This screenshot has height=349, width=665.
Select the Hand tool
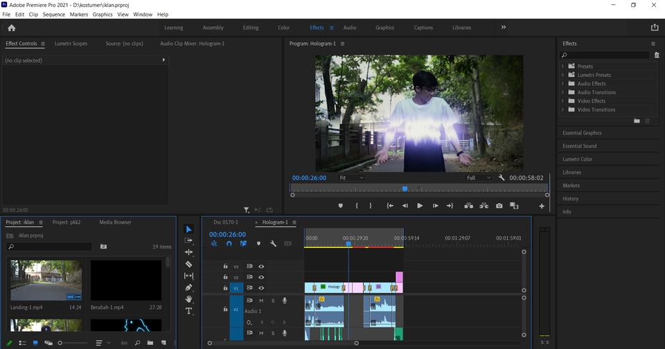[x=188, y=299]
